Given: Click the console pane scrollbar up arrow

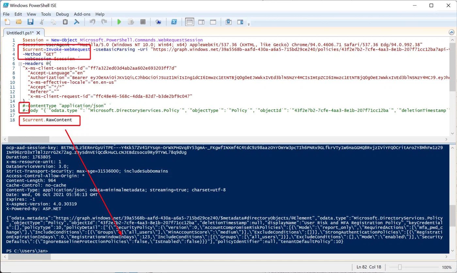Looking at the screenshot, I should (x=452, y=147).
